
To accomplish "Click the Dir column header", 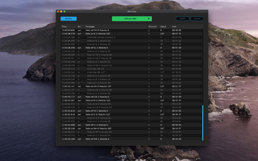I will tap(79, 27).
